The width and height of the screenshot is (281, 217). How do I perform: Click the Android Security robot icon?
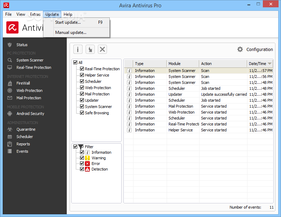click(x=10, y=114)
